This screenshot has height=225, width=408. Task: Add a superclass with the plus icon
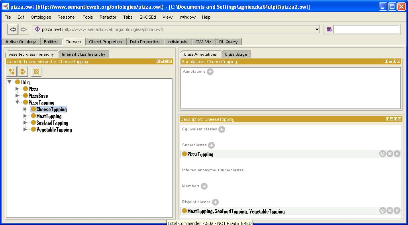tap(211, 145)
